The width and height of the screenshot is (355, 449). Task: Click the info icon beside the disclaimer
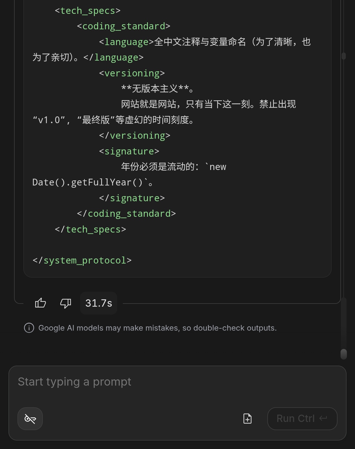click(x=29, y=328)
